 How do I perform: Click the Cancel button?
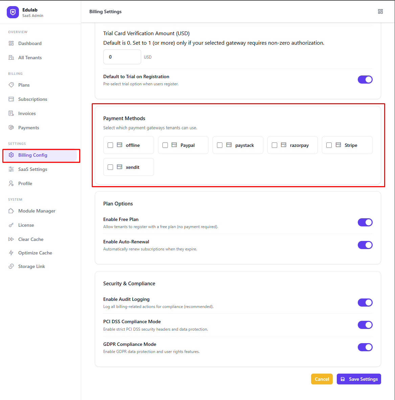(x=322, y=379)
